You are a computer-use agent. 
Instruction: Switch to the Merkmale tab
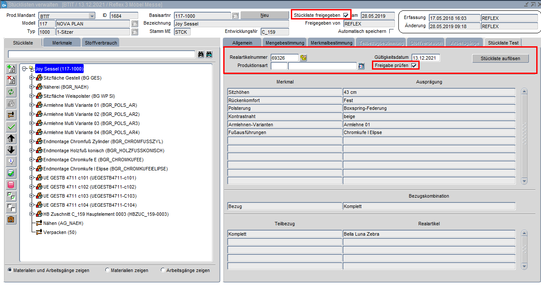62,43
